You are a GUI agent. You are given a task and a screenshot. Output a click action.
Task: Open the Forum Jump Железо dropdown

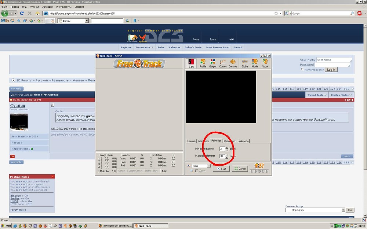(x=343, y=210)
